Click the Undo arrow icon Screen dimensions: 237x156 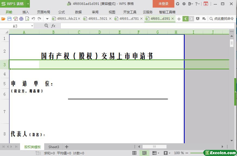point(33,19)
